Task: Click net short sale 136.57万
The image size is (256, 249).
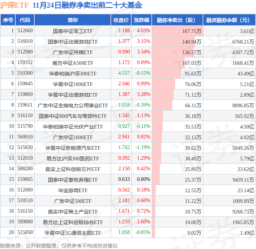Action: [192, 52]
